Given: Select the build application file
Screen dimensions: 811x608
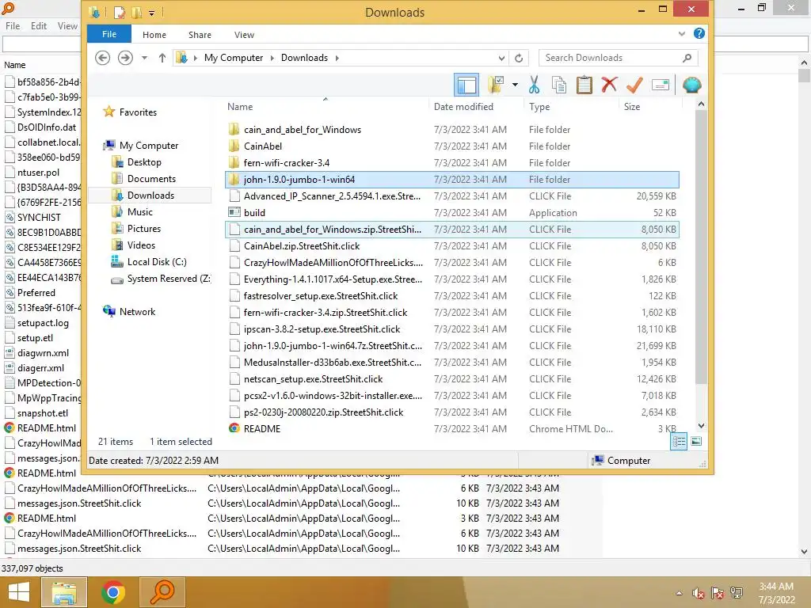Looking at the screenshot, I should [452, 212].
